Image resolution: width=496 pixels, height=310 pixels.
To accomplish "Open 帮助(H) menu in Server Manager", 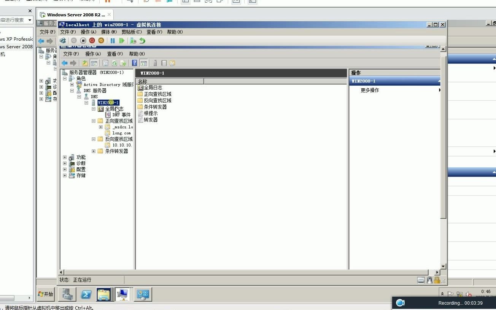I will tap(137, 54).
